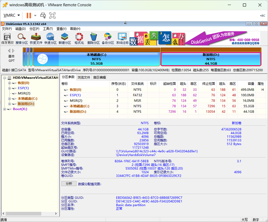Click send Ctrl+Alt+Del icon in VMRC toolbar

coord(43,15)
